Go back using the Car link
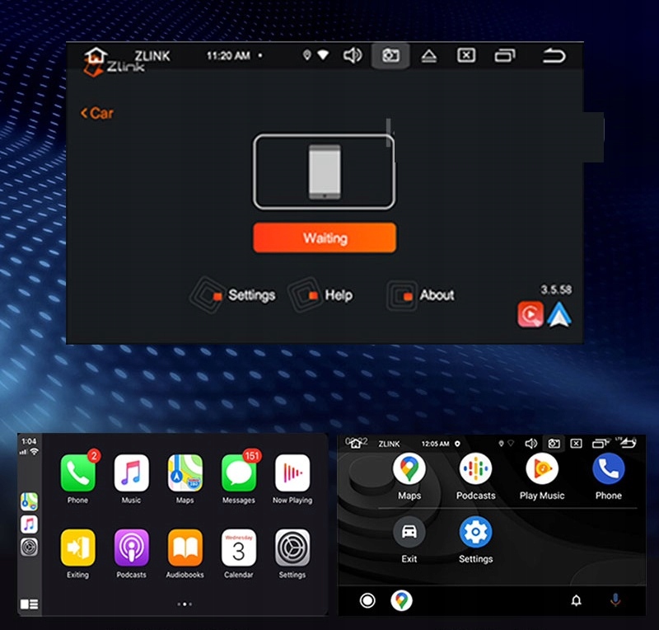This screenshot has height=630, width=659. (x=97, y=113)
